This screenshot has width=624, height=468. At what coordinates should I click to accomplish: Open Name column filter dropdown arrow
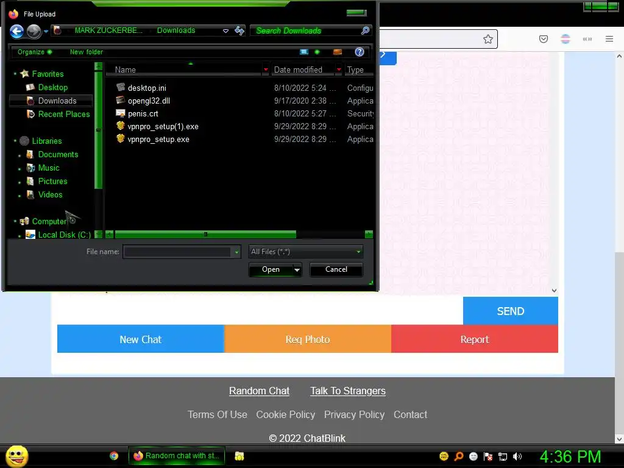point(266,69)
